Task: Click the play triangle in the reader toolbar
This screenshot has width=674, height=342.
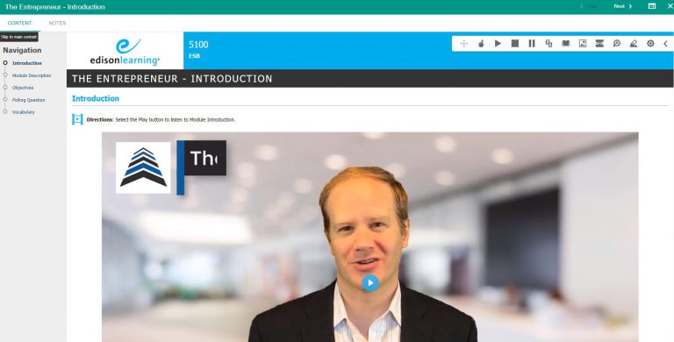Action: coord(498,43)
